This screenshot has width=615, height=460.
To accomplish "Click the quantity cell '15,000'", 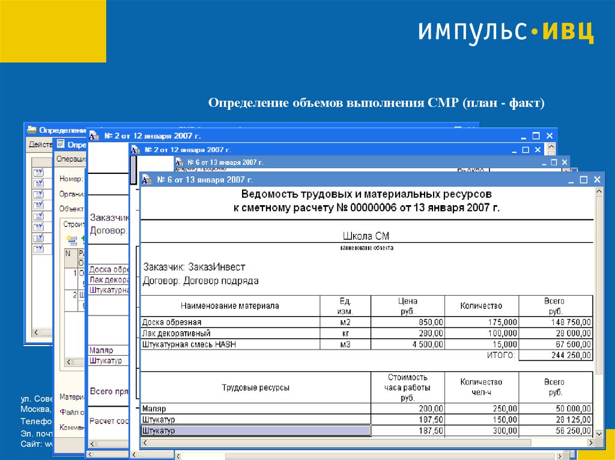I will tap(482, 344).
